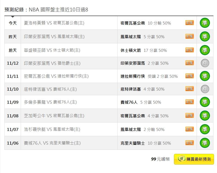Open the 洛杉磯快艇 VS 鳳凰城太陽 matchup
Screen dimensions: 217x173
click(52, 129)
